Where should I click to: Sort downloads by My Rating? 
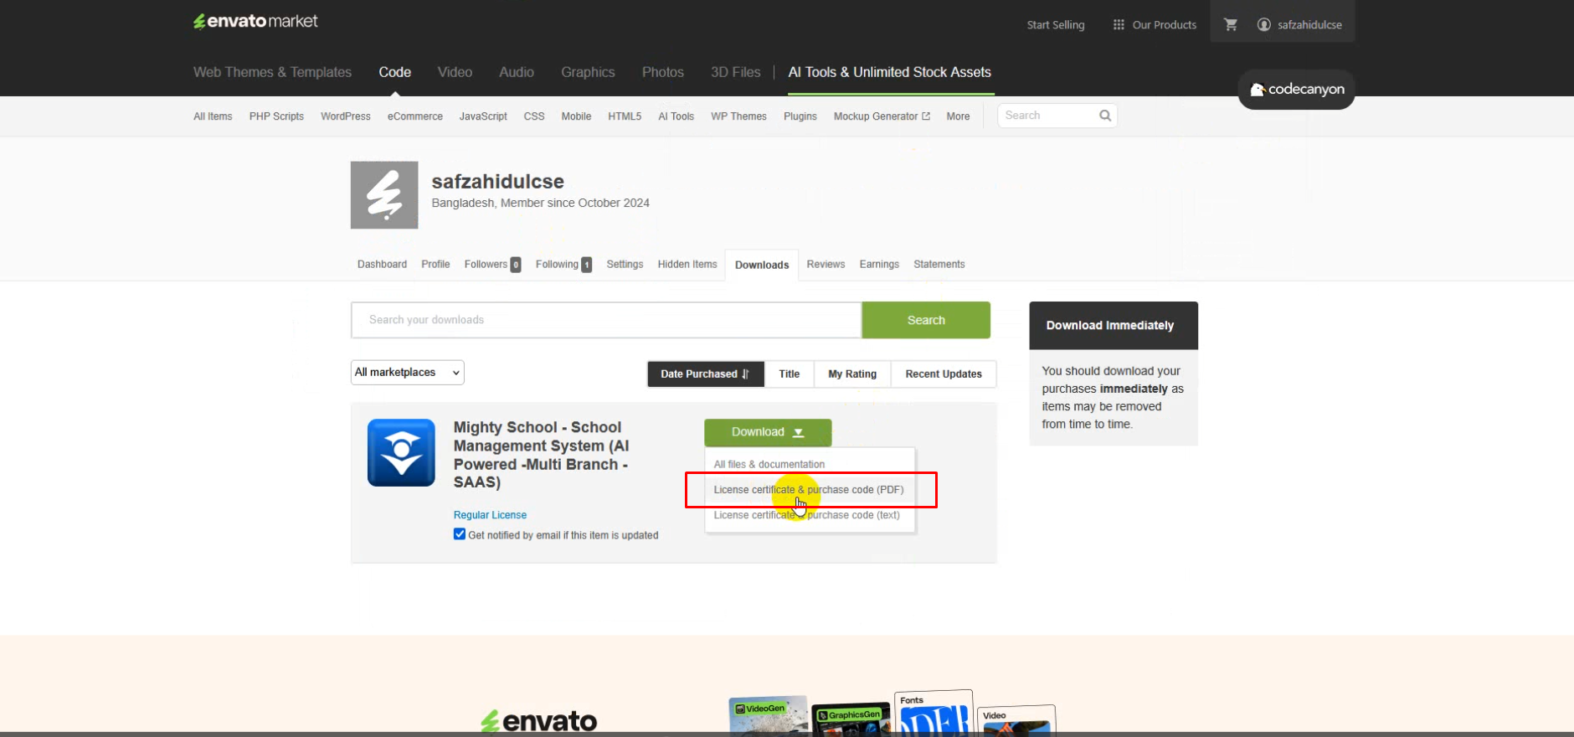[x=851, y=374]
